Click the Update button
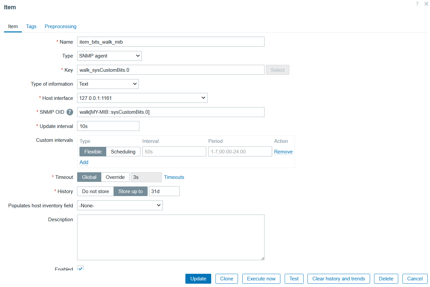The width and height of the screenshot is (430, 287). (198, 279)
